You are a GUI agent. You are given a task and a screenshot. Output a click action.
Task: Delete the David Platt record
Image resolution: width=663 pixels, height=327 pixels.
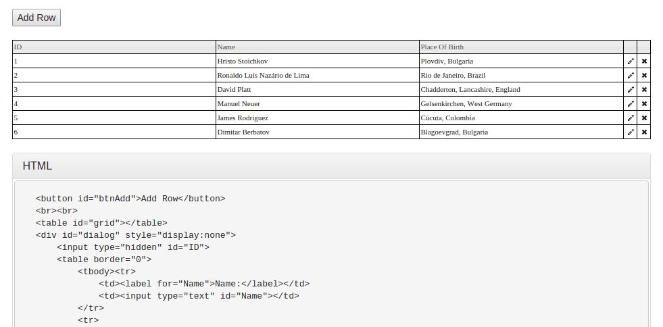pyautogui.click(x=644, y=89)
